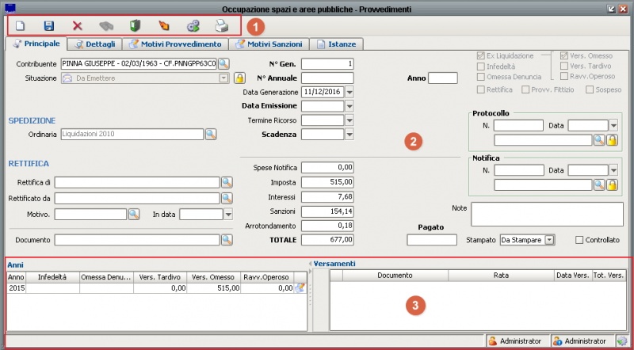Screen dimensions: 634x350
Task: Click the New document toolbar icon
Action: 21,26
